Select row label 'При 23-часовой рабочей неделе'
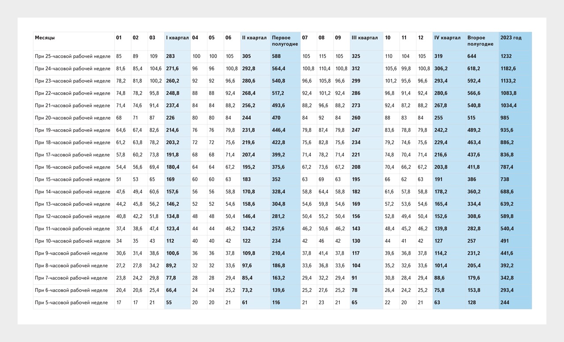The height and width of the screenshot is (342, 564). [x=73, y=81]
